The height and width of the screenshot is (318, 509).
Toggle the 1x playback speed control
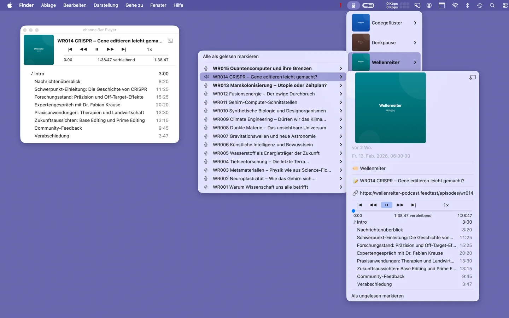pyautogui.click(x=446, y=205)
